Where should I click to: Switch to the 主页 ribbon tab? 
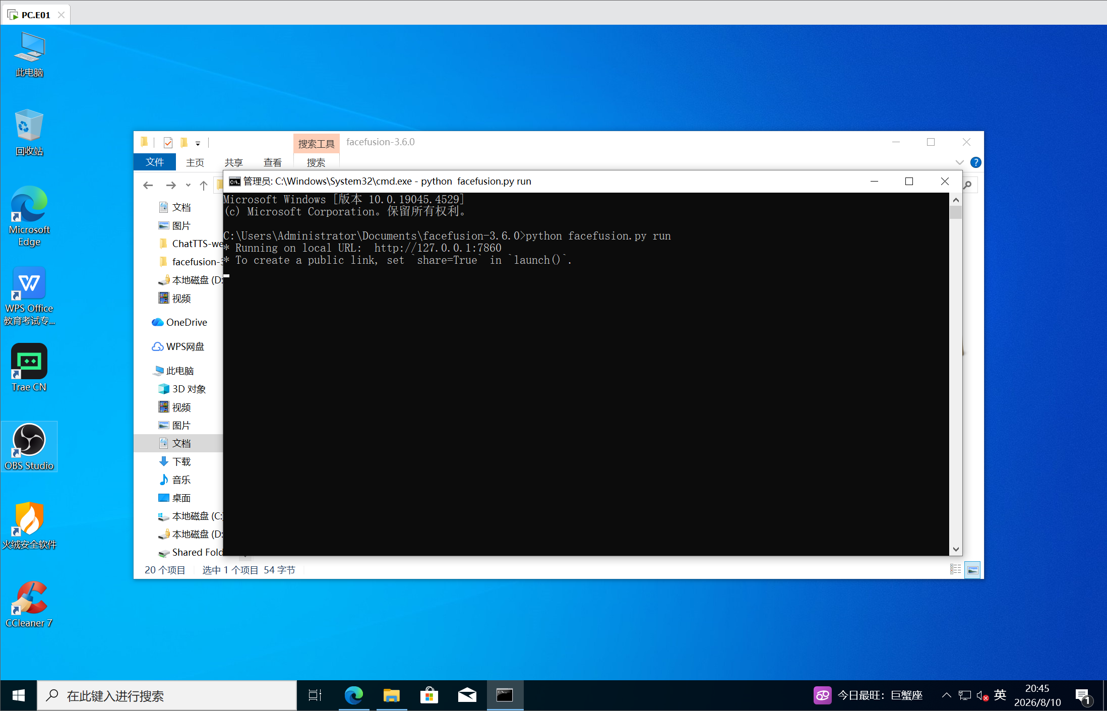195,162
